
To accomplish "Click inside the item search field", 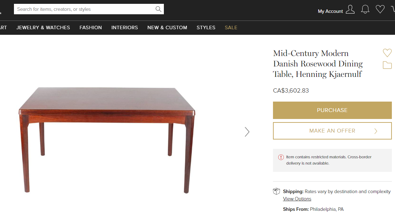I will point(84,9).
